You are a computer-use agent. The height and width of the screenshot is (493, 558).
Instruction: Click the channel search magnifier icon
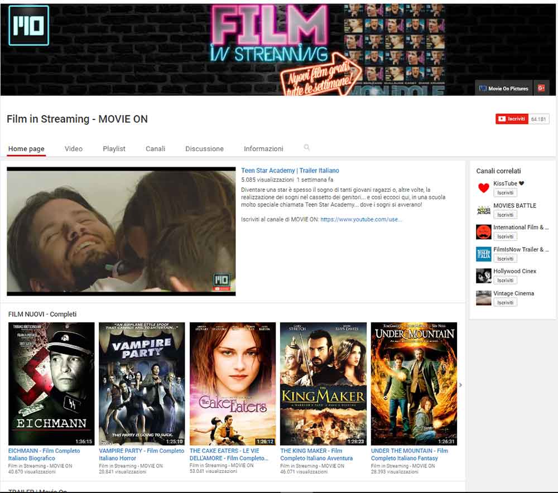pyautogui.click(x=306, y=147)
